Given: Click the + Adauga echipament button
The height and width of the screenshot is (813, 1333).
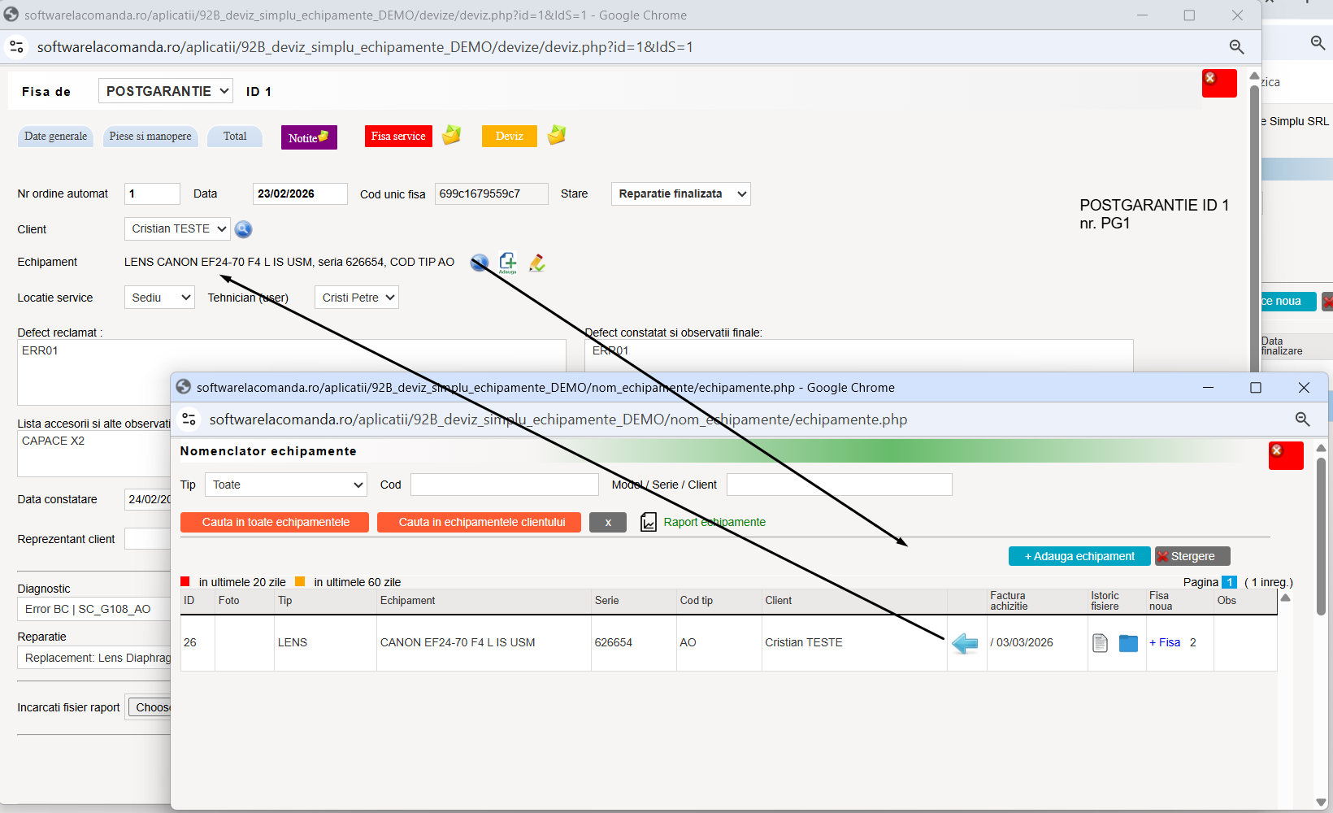Looking at the screenshot, I should (1079, 556).
